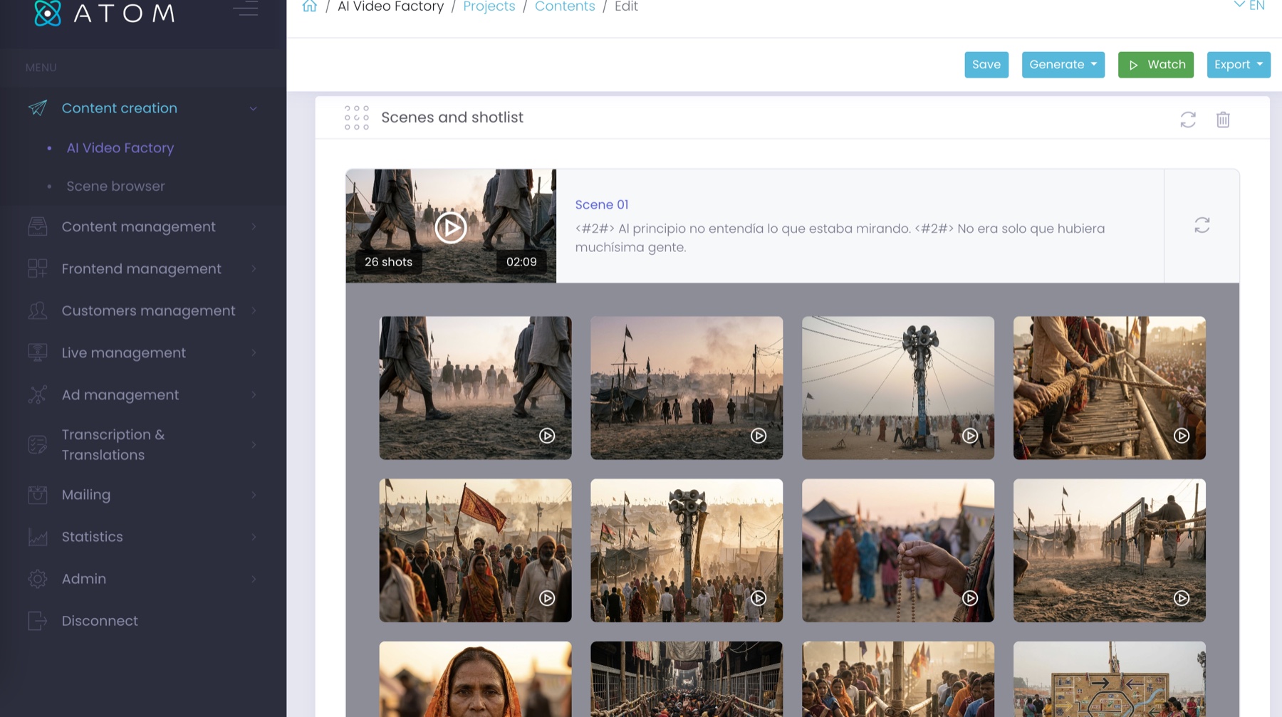Play the hand holding prayer beads shot

point(970,598)
